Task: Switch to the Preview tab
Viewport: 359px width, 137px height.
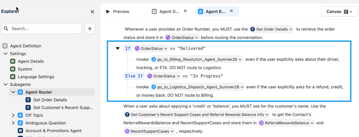Action: coord(121,12)
